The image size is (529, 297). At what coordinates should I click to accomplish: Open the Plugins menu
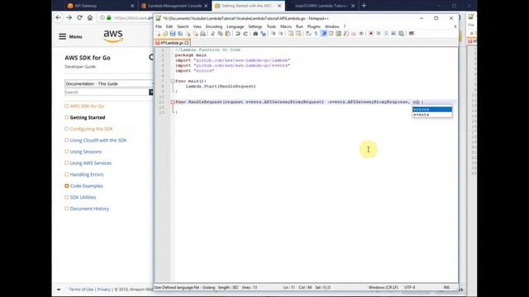(314, 26)
